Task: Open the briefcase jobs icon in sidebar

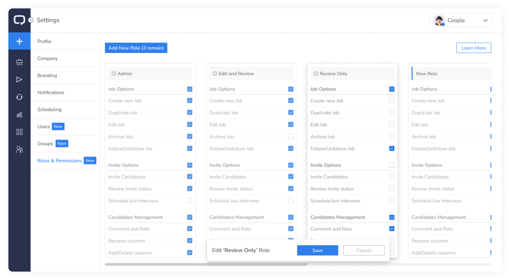Action: point(19,62)
